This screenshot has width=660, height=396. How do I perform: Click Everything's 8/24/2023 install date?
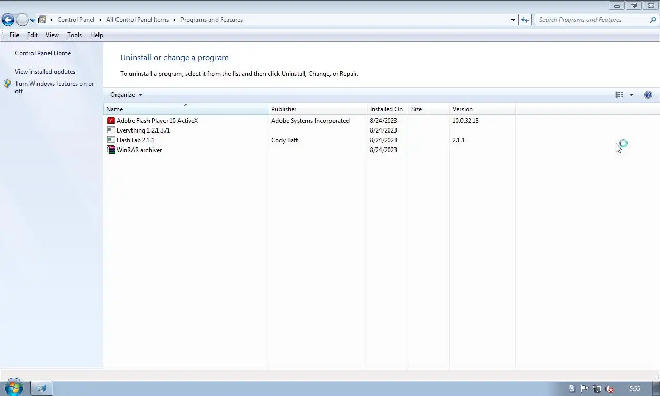pos(383,130)
